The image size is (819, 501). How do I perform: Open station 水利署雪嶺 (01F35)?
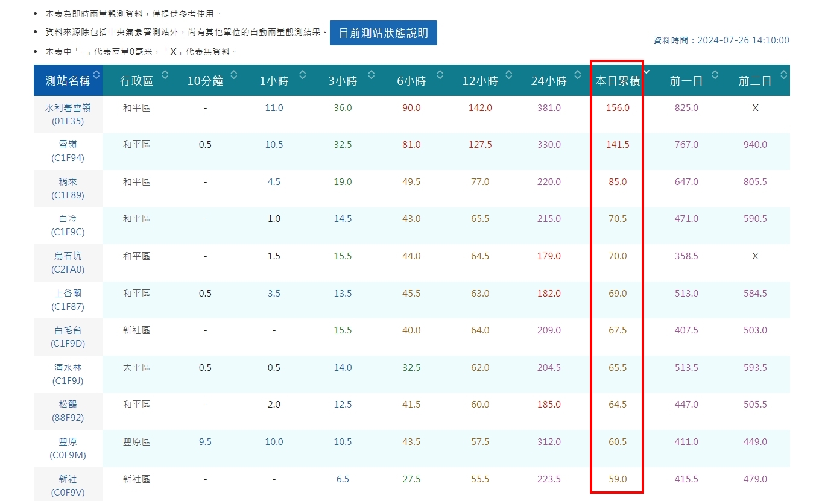tap(68, 114)
